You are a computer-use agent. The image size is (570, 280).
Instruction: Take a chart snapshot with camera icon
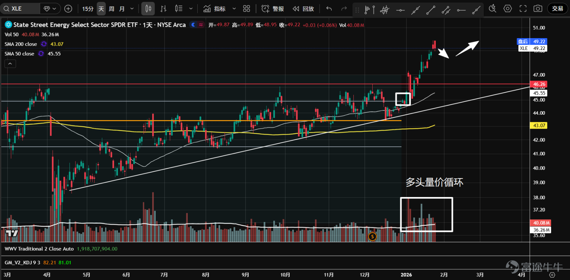click(x=538, y=9)
